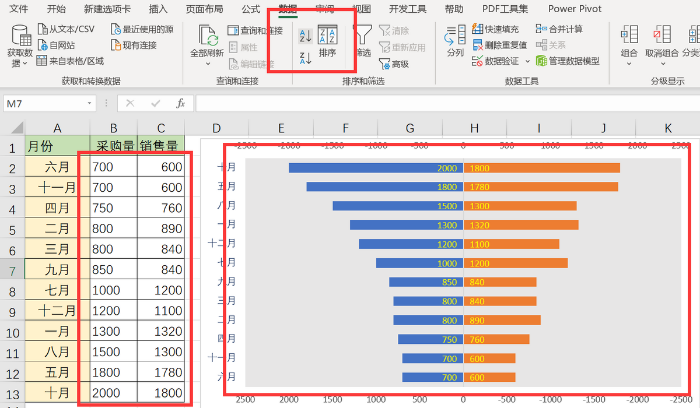700x408 pixels.
Task: Select cell with value 2000 in column B
Action: 114,392
